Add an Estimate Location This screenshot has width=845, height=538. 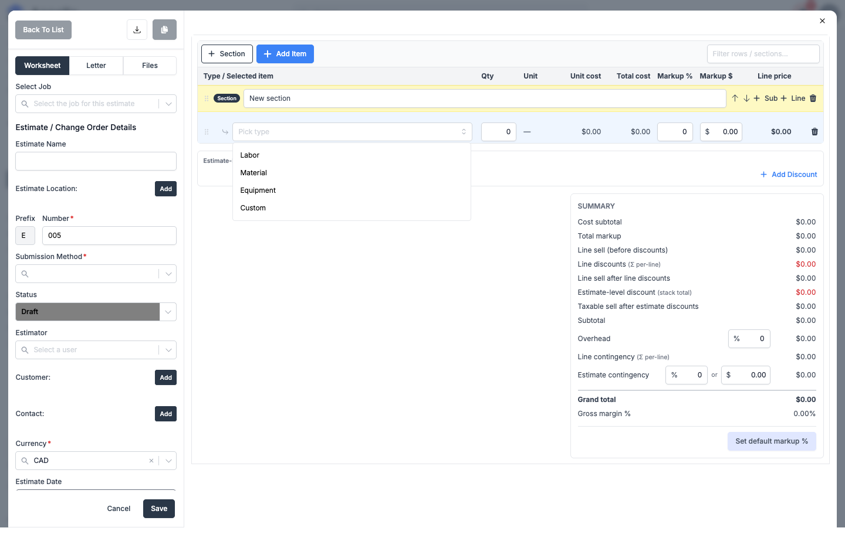click(166, 189)
